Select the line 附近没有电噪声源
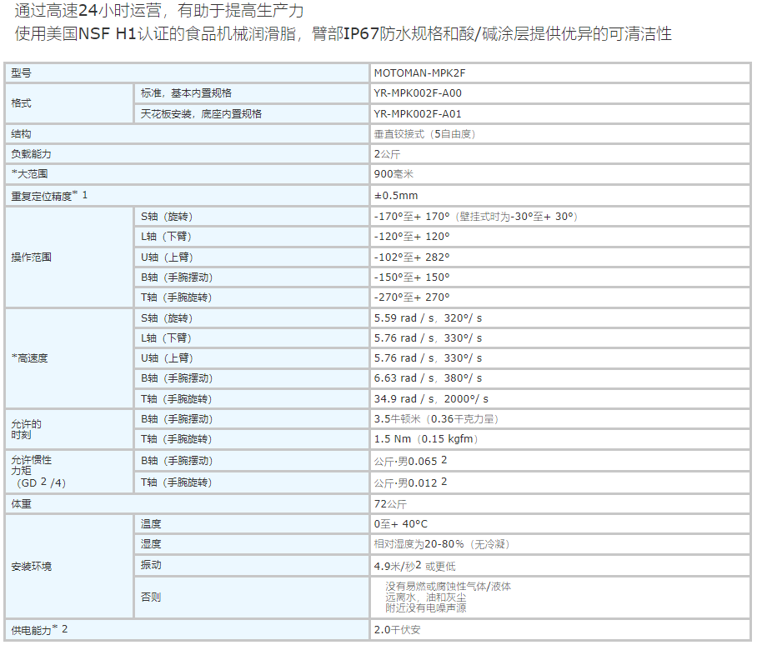The width and height of the screenshot is (762, 650). pyautogui.click(x=426, y=607)
